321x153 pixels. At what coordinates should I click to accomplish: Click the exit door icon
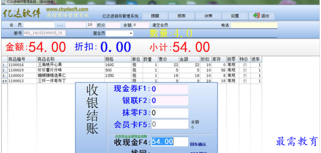tap(256, 16)
